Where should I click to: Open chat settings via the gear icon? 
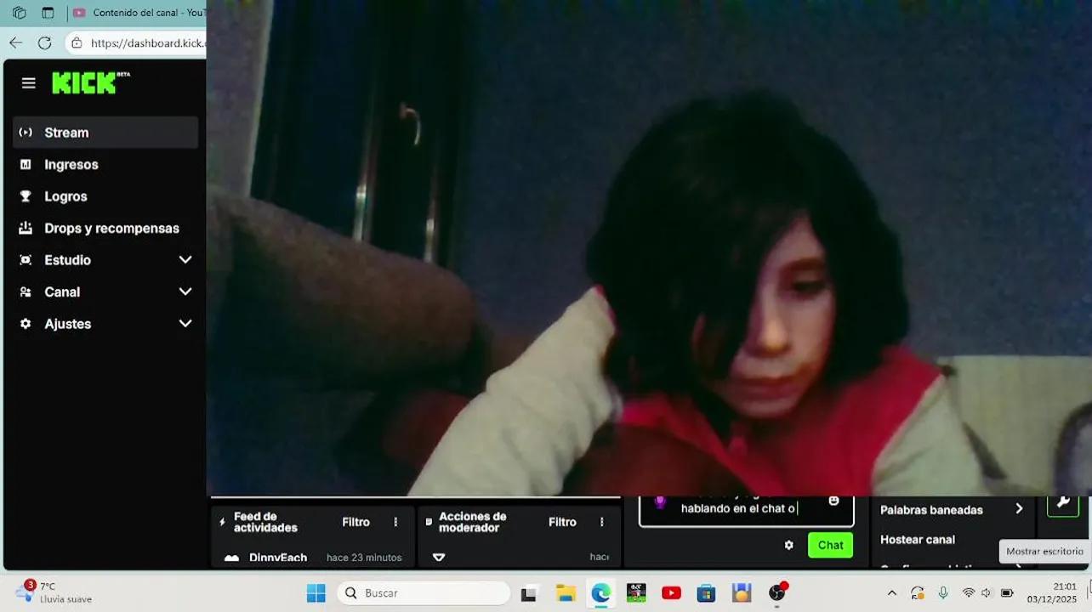[x=788, y=545]
